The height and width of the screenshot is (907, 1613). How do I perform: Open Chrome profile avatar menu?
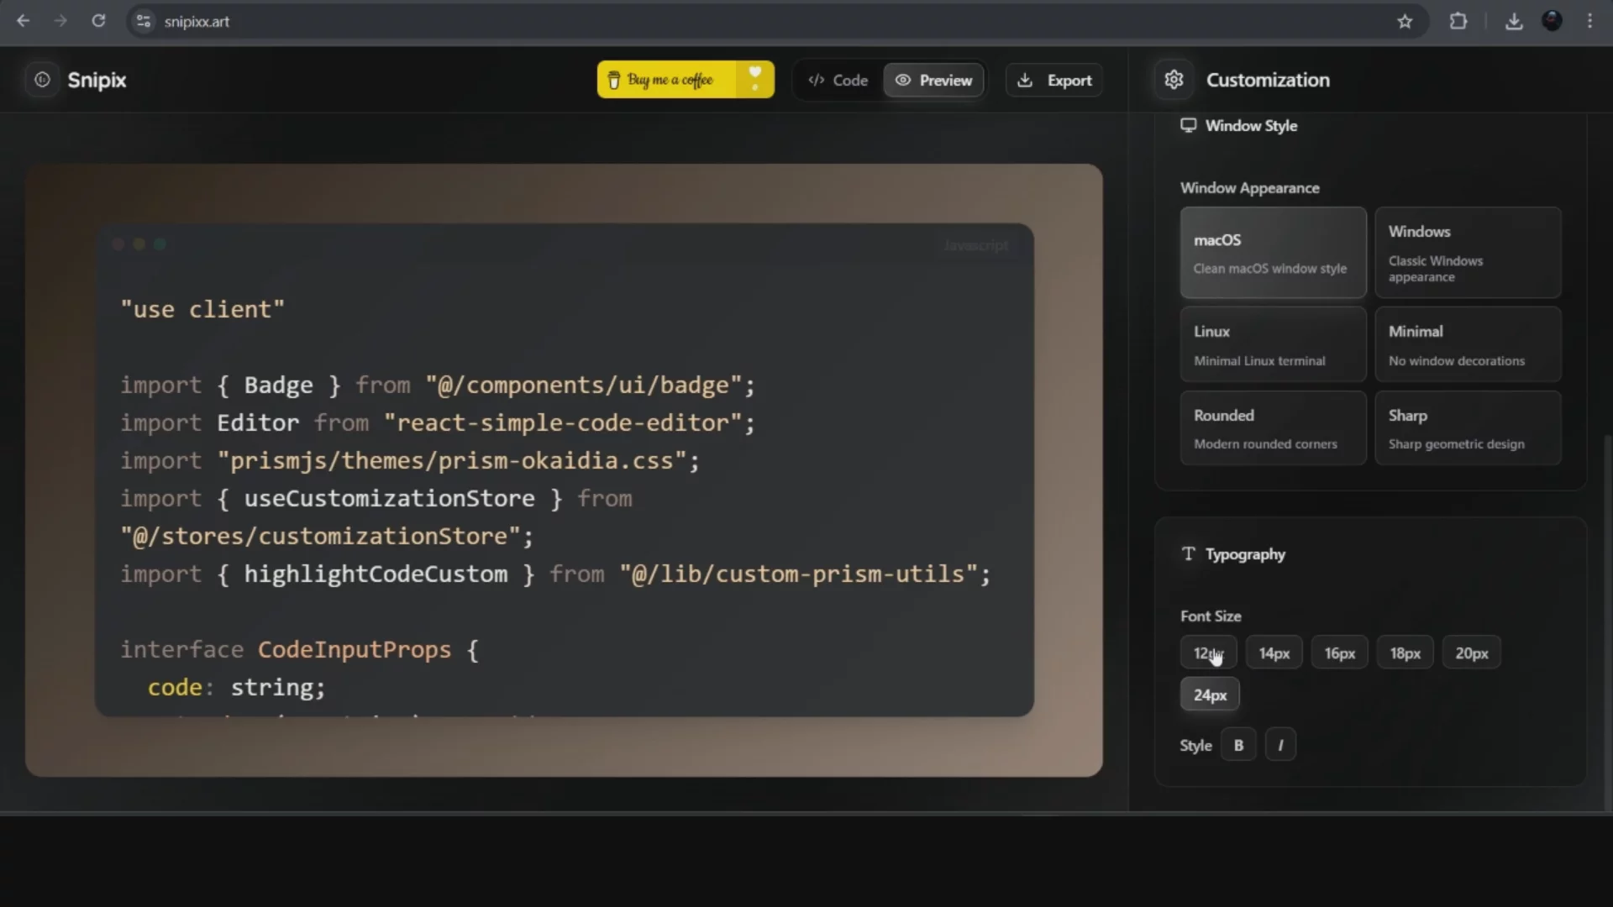tap(1552, 22)
